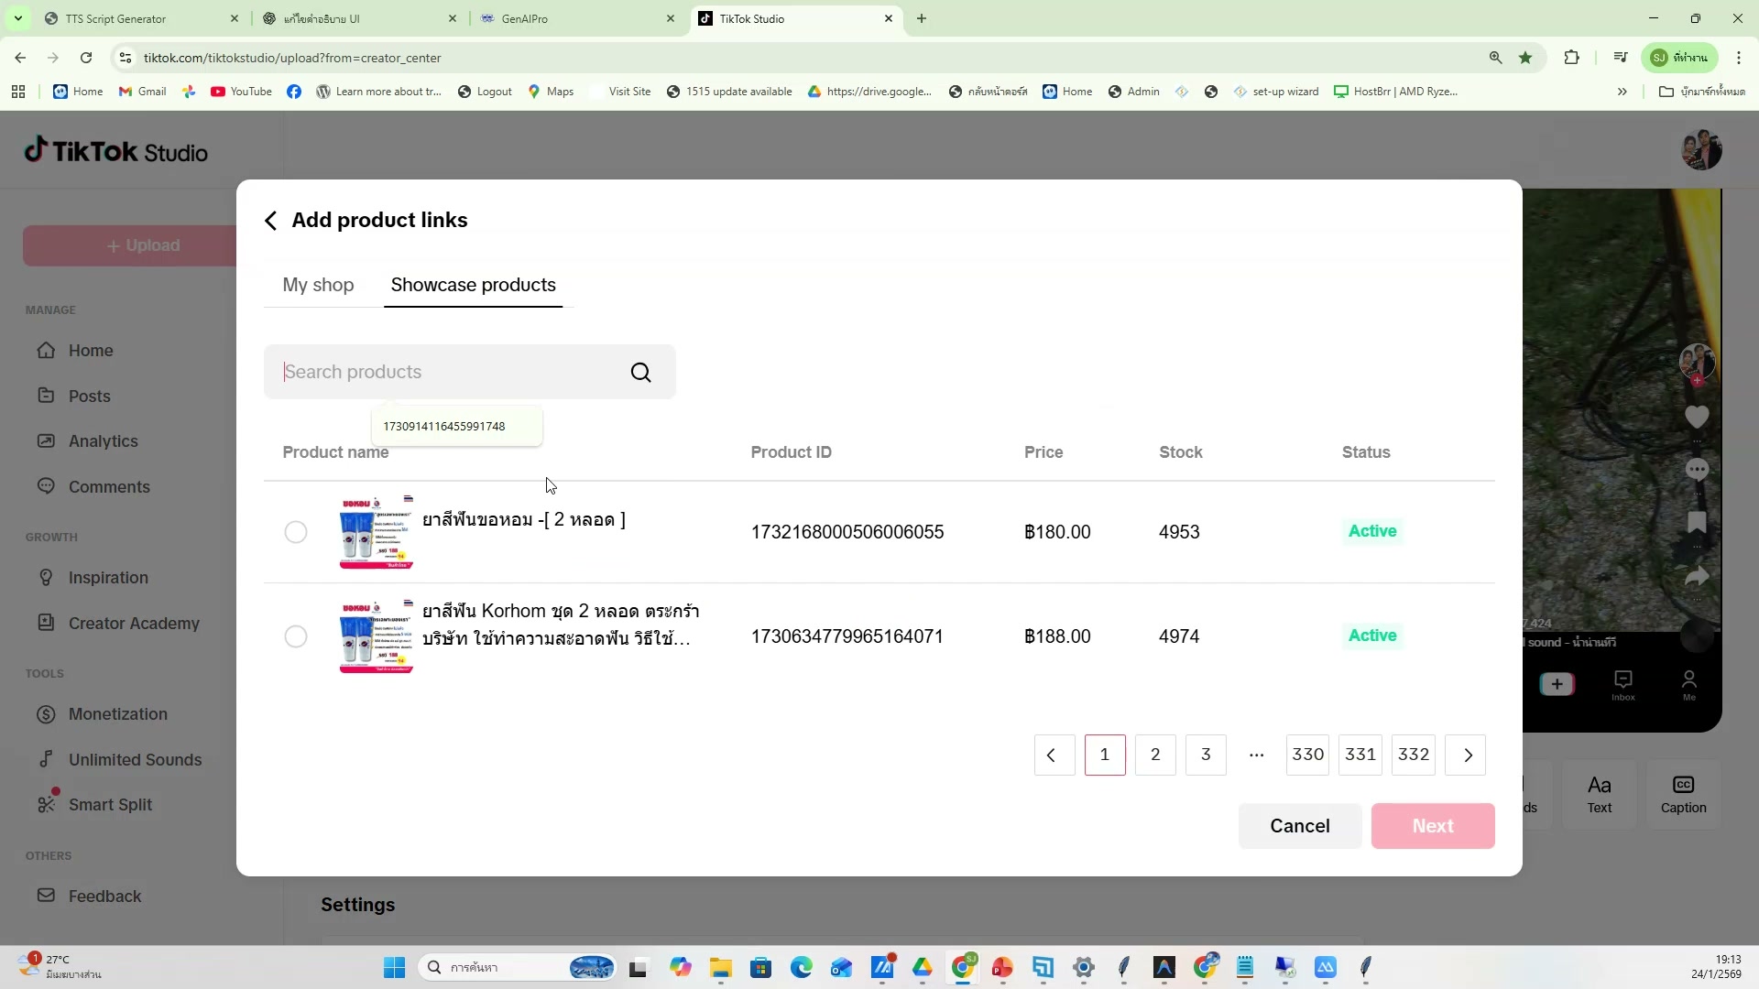Open the Windows Start menu on taskbar
The image size is (1759, 989).
pos(394,968)
